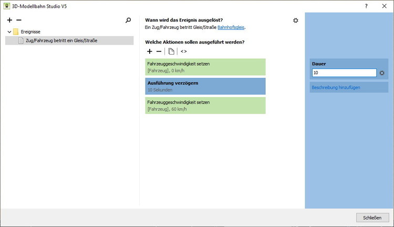Add a new event with the left plus icon
The height and width of the screenshot is (227, 394).
(10, 20)
